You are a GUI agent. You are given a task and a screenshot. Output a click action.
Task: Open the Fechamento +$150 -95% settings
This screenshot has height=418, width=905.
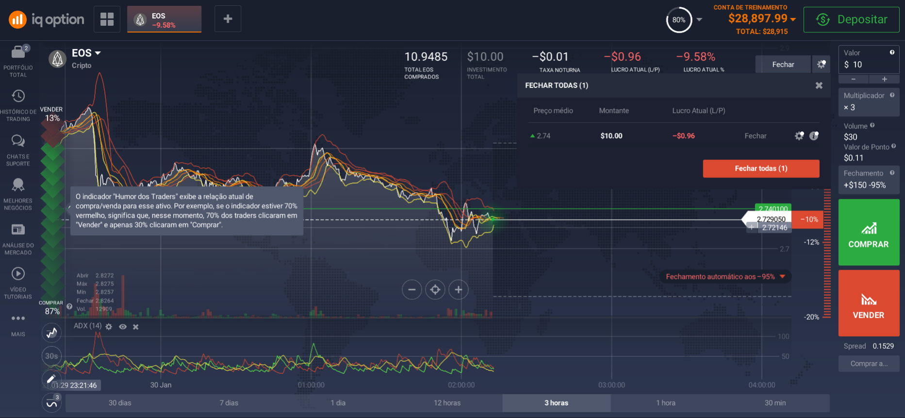pos(869,179)
